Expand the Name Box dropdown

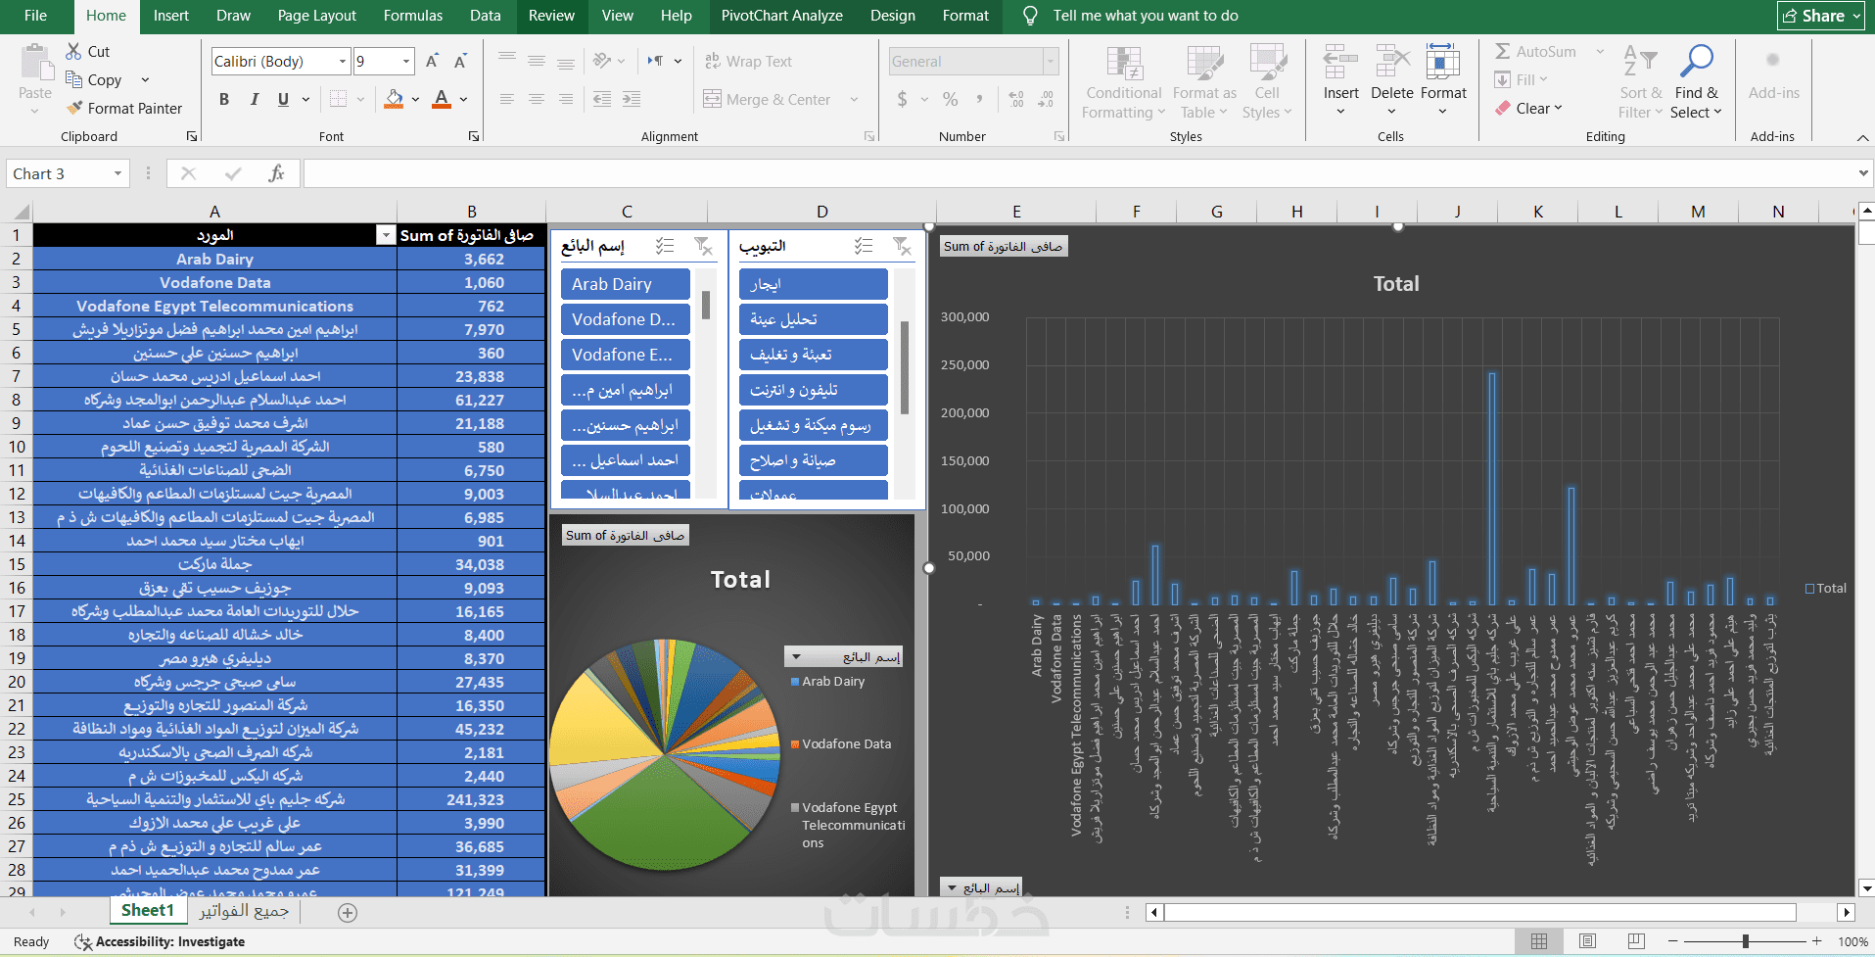click(117, 173)
